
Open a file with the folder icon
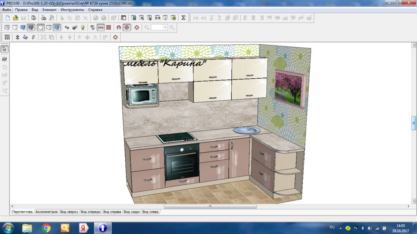(x=16, y=18)
